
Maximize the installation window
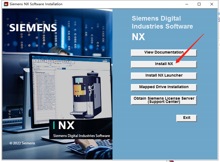[199, 4]
